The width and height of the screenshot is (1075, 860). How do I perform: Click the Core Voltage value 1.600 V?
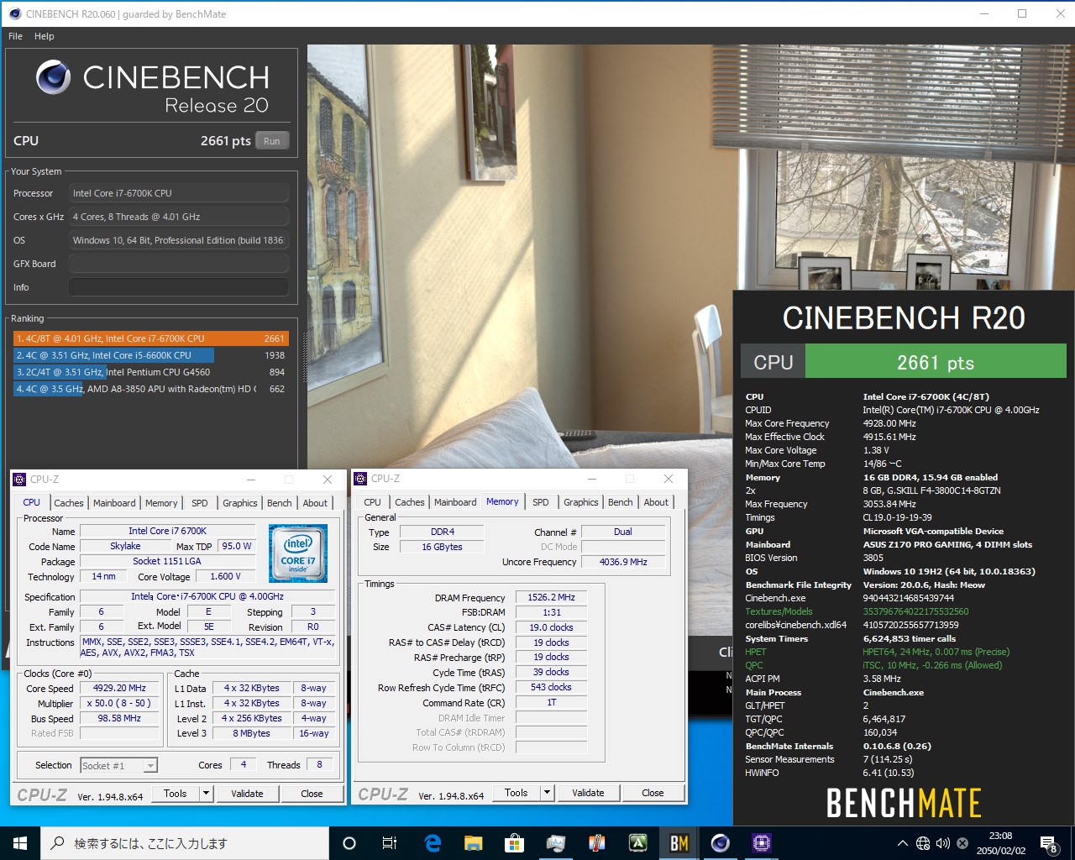pyautogui.click(x=226, y=576)
